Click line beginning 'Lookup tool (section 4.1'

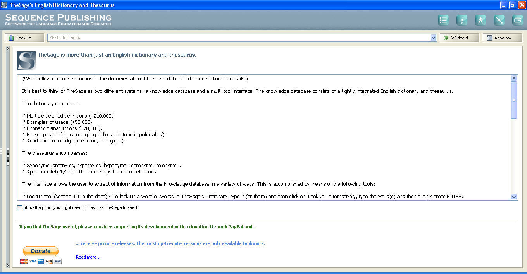click(243, 196)
